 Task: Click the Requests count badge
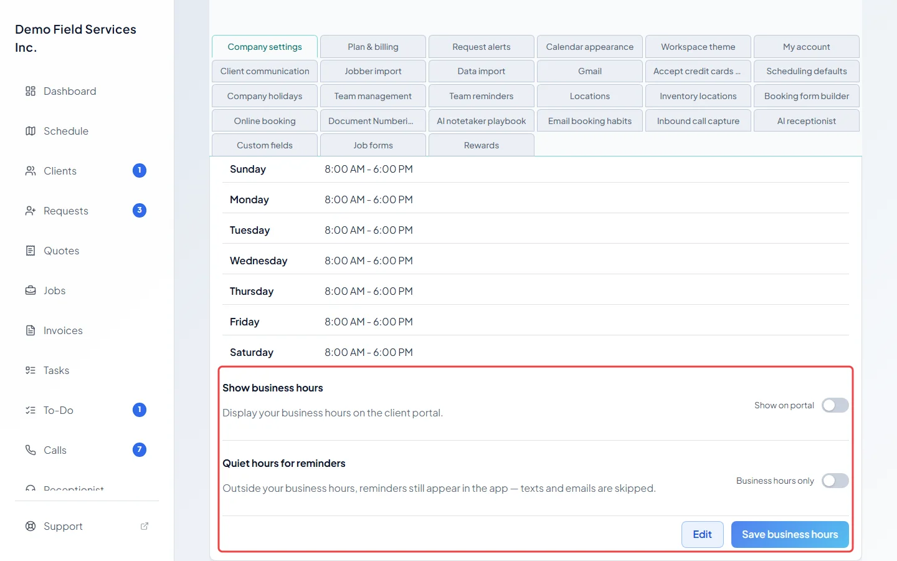pyautogui.click(x=140, y=210)
